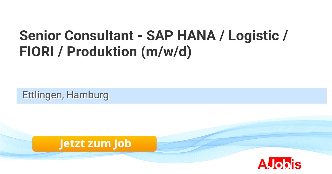Screen dimensions: 332x174
Task: Select the word "Logistic" in the title
Action: pos(253,36)
